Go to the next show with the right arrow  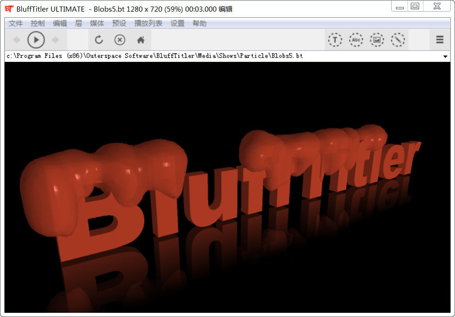[x=55, y=40]
